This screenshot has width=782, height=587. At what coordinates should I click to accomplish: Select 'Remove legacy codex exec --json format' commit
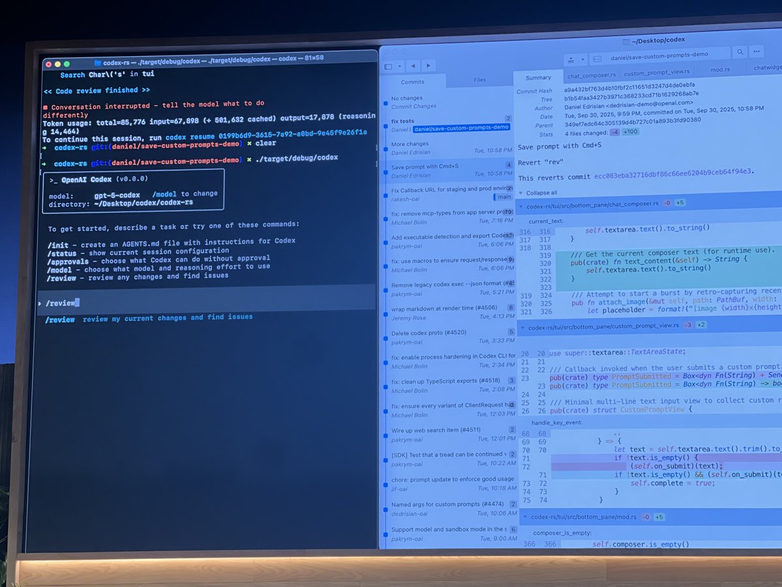click(450, 288)
